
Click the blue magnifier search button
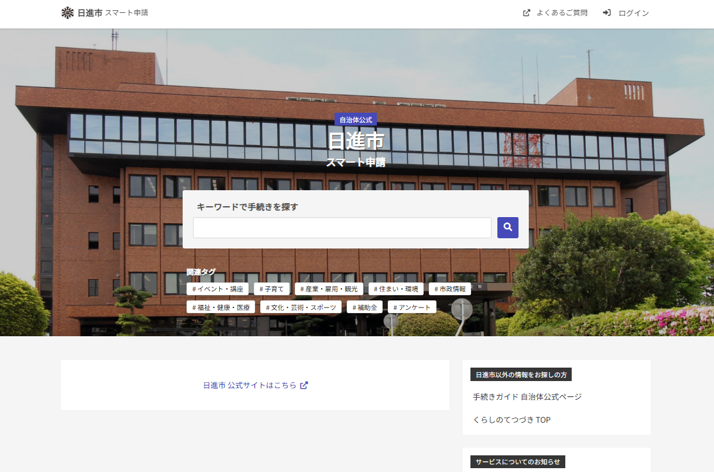(x=508, y=227)
